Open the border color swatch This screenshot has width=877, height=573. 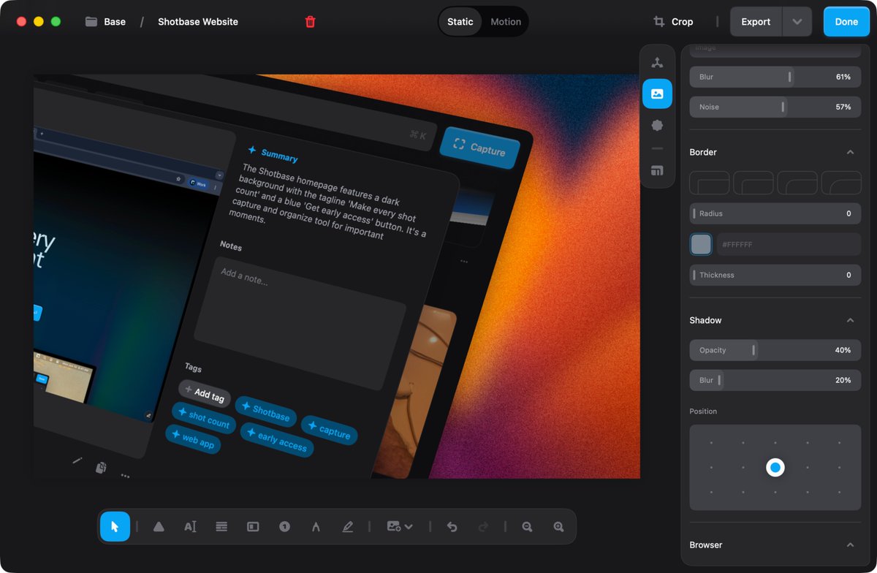[701, 244]
